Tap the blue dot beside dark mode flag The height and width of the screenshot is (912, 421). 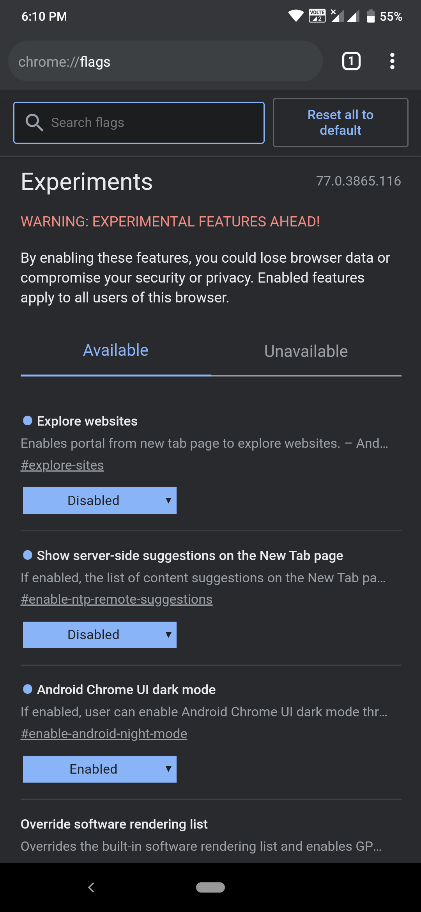click(27, 689)
